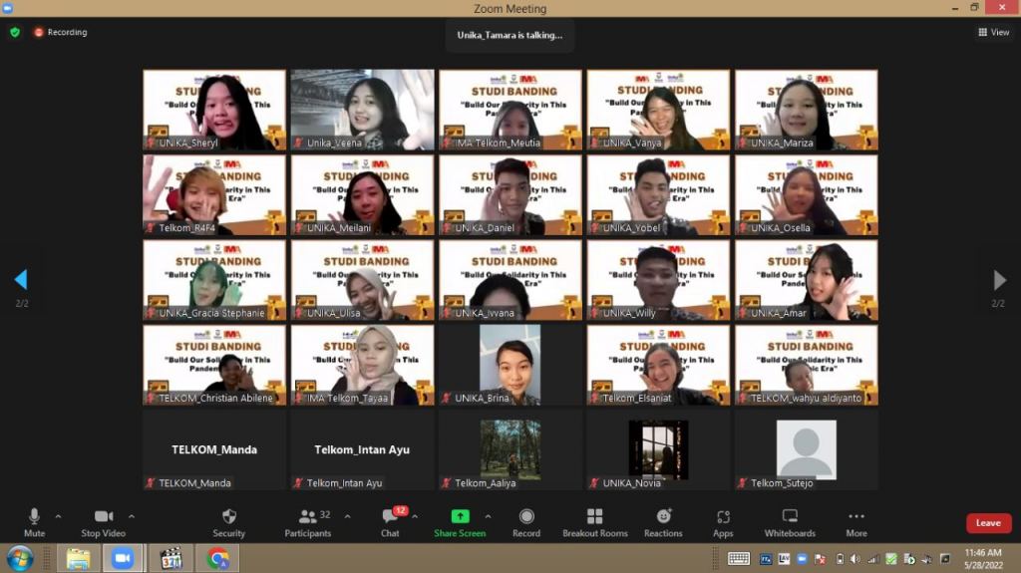The image size is (1021, 573).
Task: Open the Reactions menu
Action: coord(663,523)
